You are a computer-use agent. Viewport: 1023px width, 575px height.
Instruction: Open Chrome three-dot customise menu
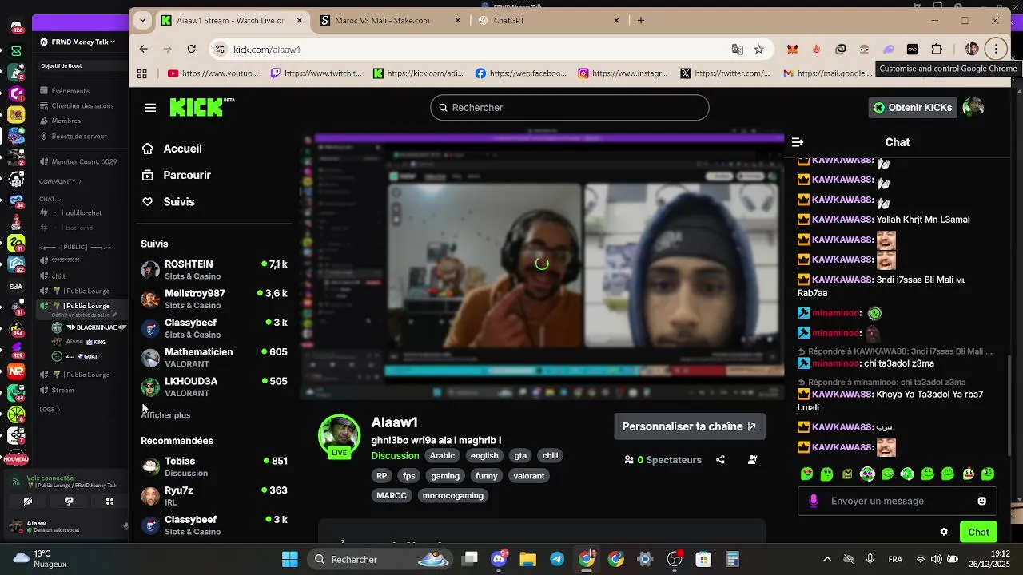coord(996,50)
